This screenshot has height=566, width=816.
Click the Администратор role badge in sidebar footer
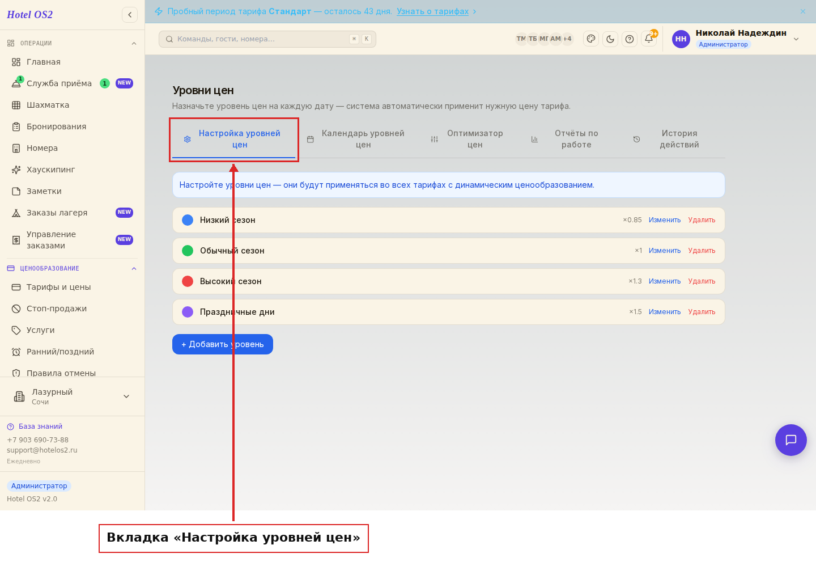point(39,486)
